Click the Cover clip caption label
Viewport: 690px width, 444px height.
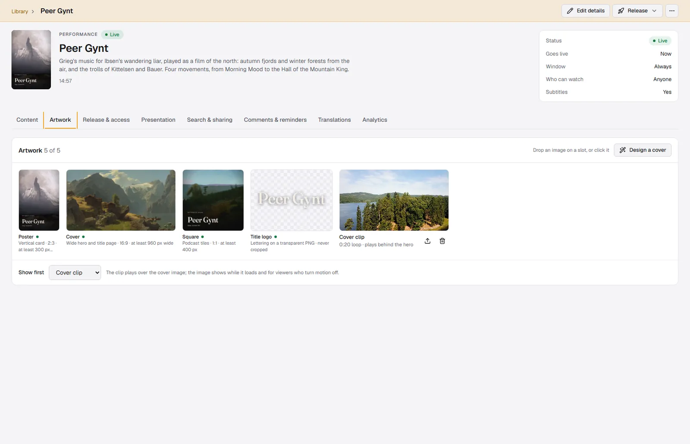[x=351, y=237]
